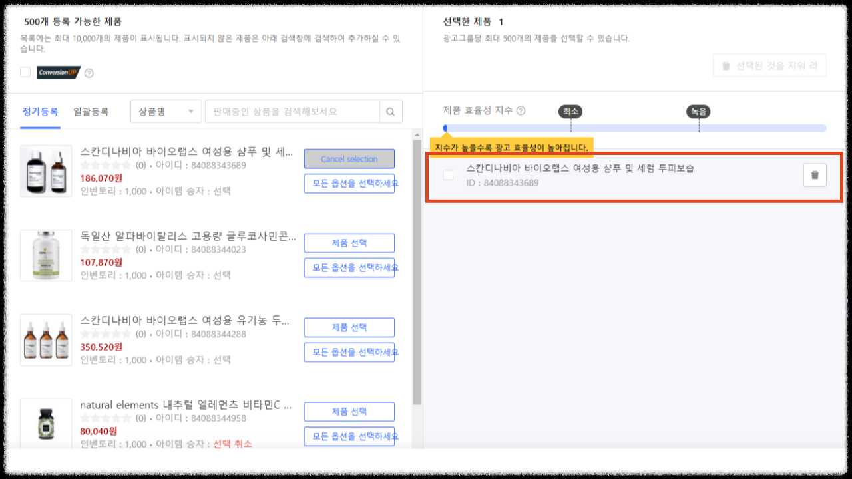Click the 80,040원 price text
This screenshot has height=479, width=852.
pyautogui.click(x=99, y=432)
